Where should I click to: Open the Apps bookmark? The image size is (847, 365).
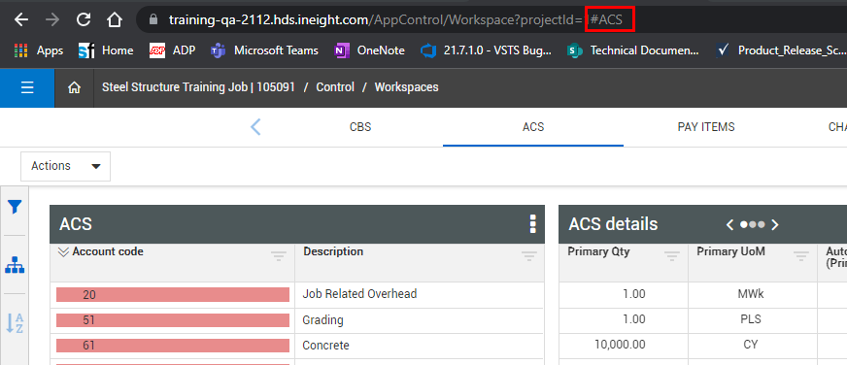coord(38,50)
